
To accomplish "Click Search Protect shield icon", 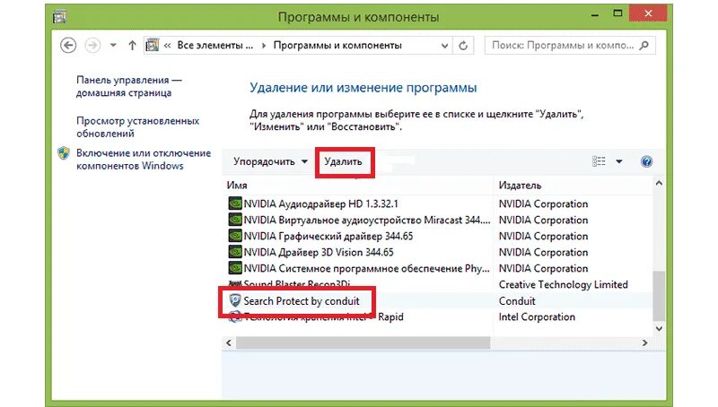I will (x=235, y=300).
